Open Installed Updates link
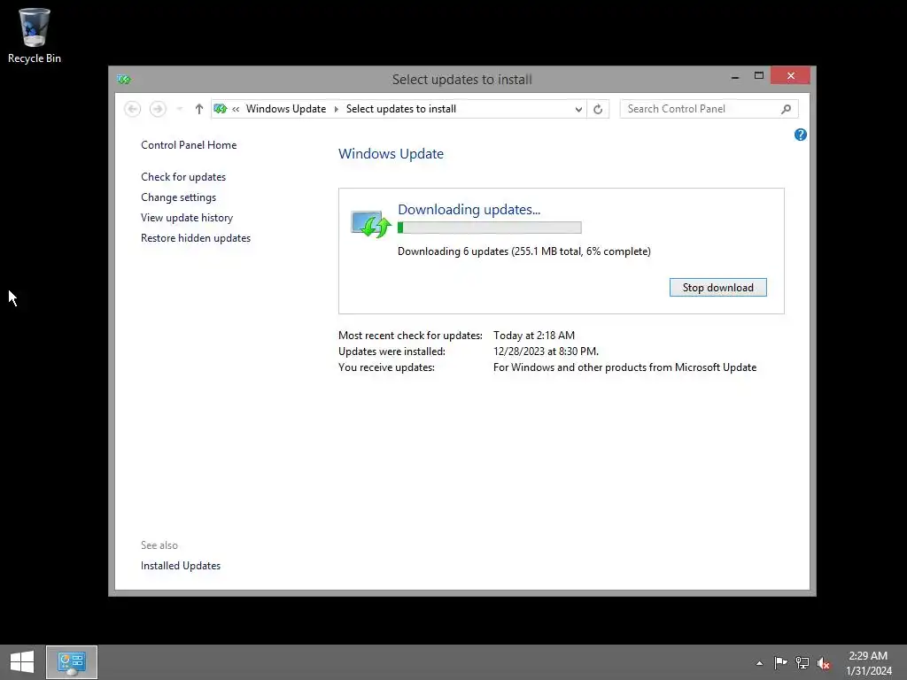Screen dimensions: 907x680 pos(181,566)
